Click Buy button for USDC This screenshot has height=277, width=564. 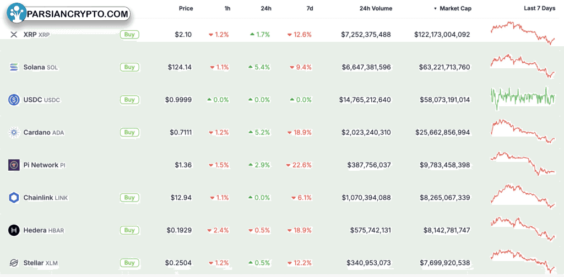[x=129, y=100]
